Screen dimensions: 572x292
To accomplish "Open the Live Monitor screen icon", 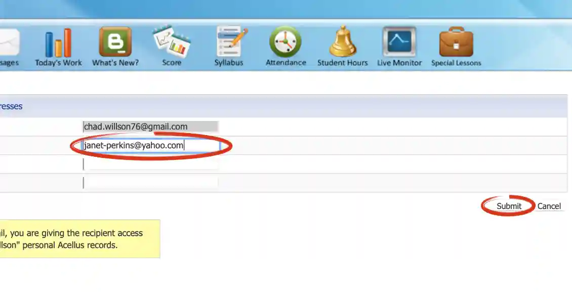I will 399,41.
